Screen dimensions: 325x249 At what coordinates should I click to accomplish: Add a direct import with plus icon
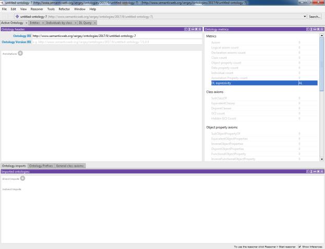click(x=22, y=178)
